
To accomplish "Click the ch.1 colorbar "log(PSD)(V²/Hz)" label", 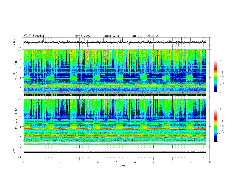I will click(x=223, y=78).
